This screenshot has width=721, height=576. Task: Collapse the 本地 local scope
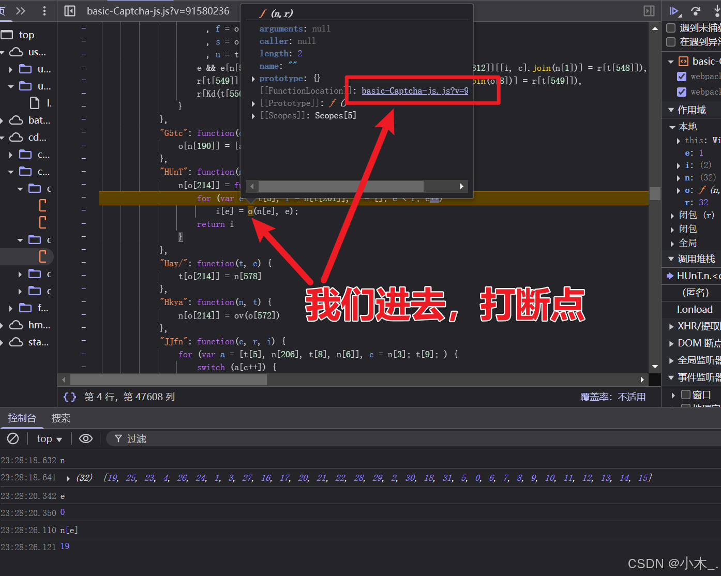pyautogui.click(x=672, y=127)
